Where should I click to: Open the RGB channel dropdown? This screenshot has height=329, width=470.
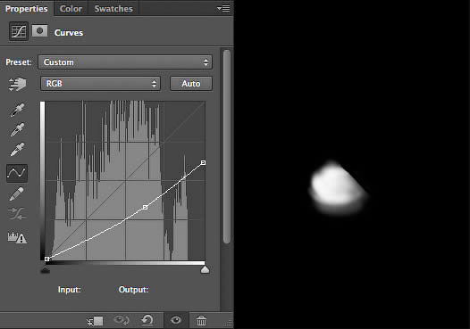click(x=100, y=84)
